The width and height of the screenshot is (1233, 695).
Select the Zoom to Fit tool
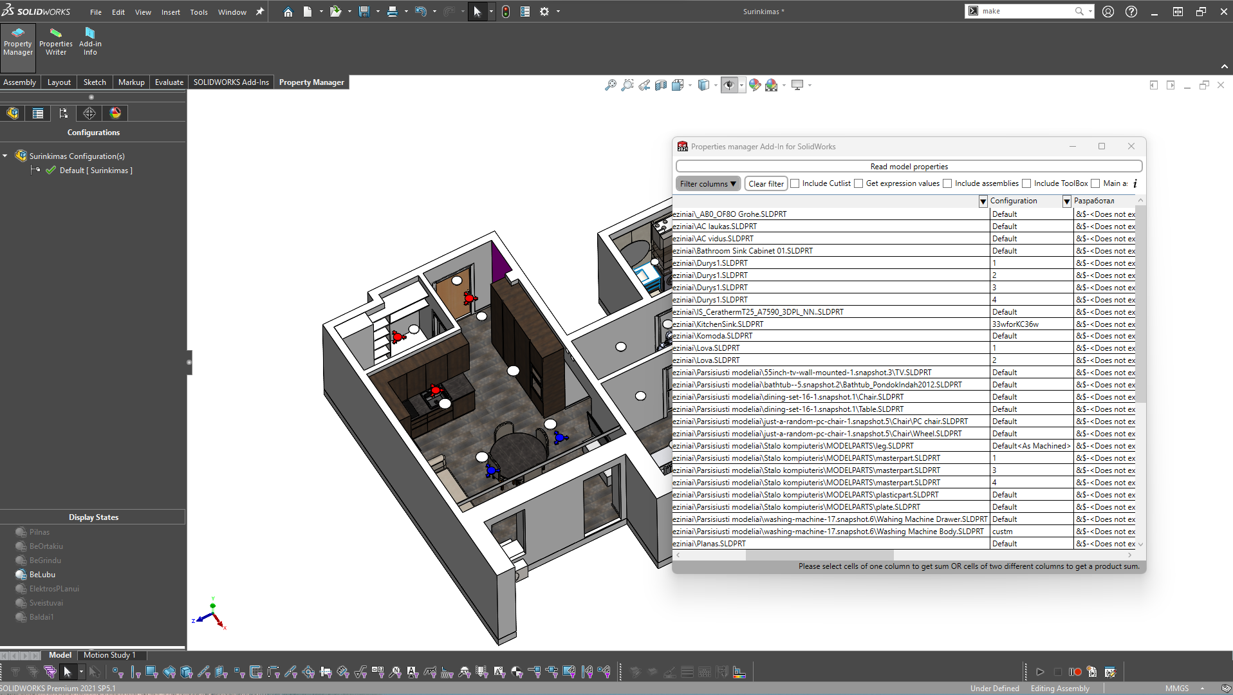tap(611, 84)
